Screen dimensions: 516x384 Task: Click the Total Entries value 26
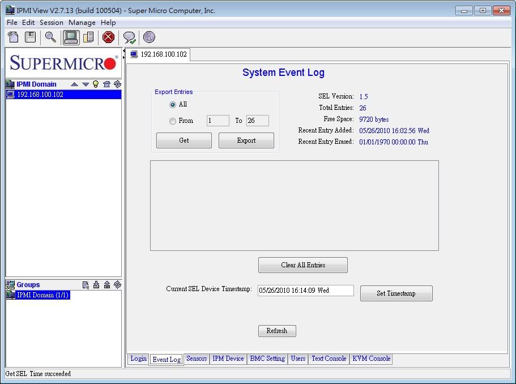coord(363,108)
